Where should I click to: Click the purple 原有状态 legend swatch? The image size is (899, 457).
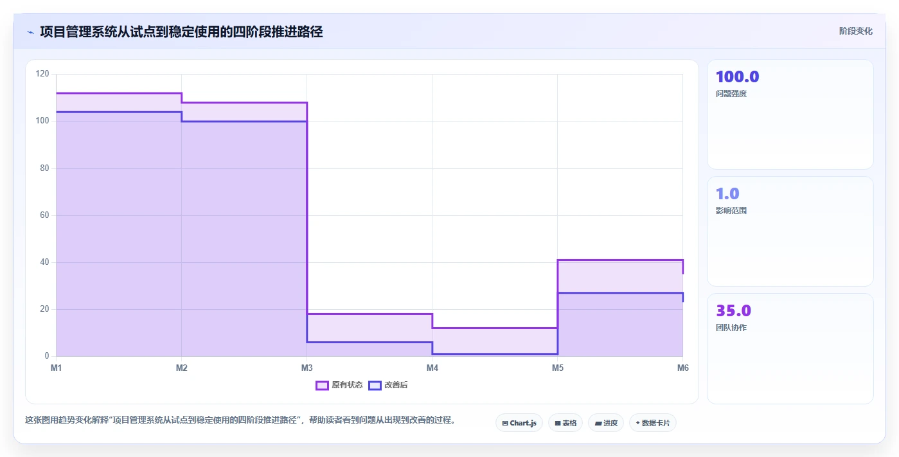[x=322, y=385]
